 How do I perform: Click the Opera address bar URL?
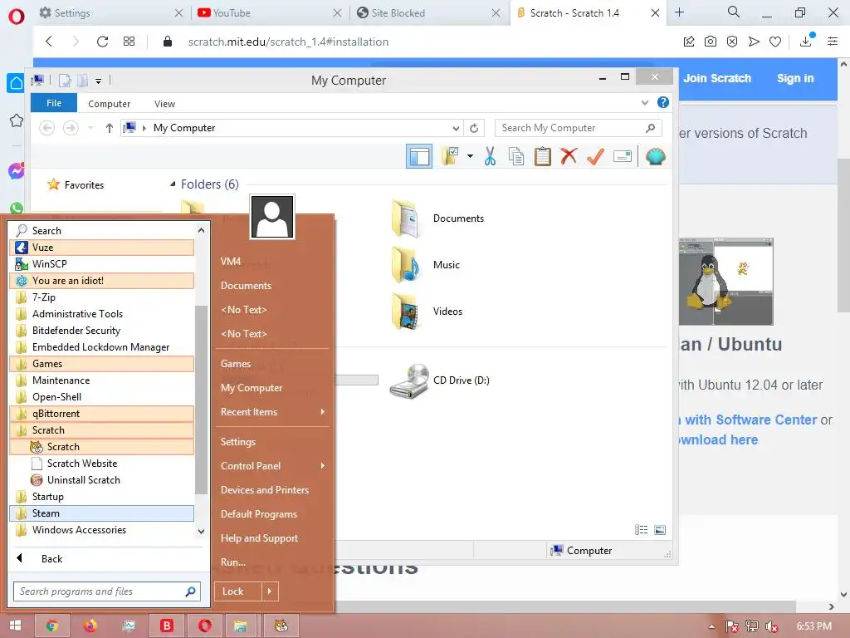[x=288, y=42]
